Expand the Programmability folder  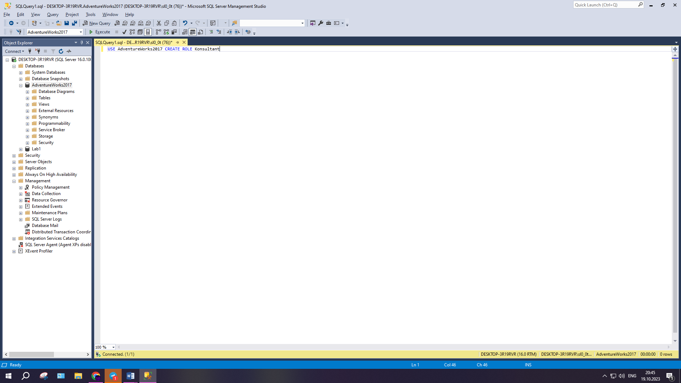(x=27, y=124)
